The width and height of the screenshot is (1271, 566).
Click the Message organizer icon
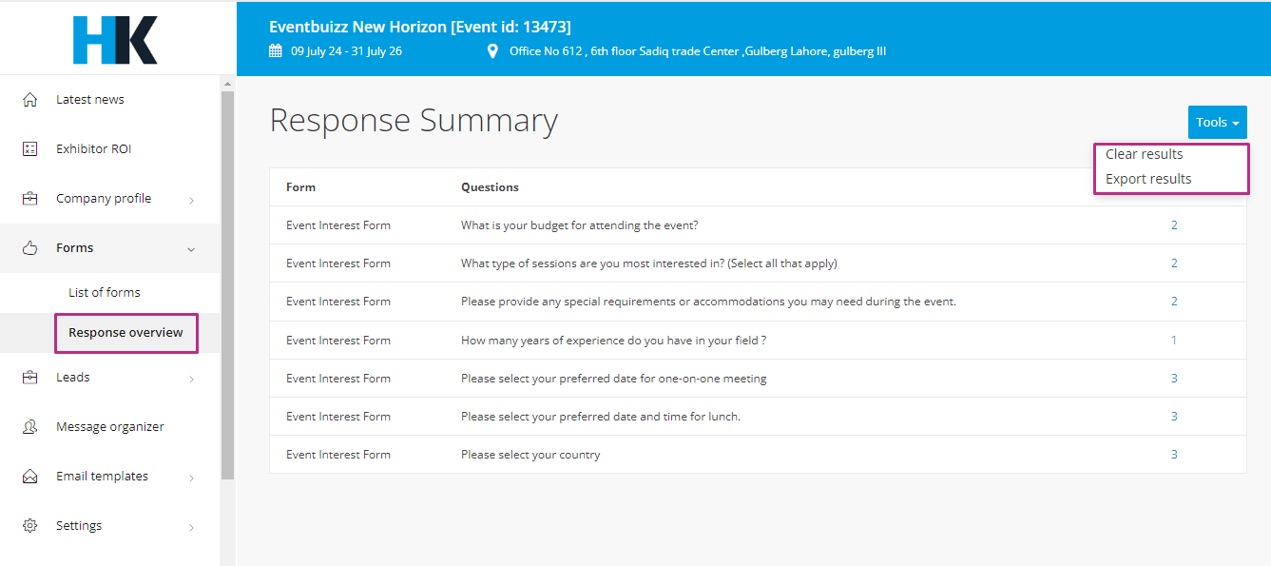tap(30, 427)
